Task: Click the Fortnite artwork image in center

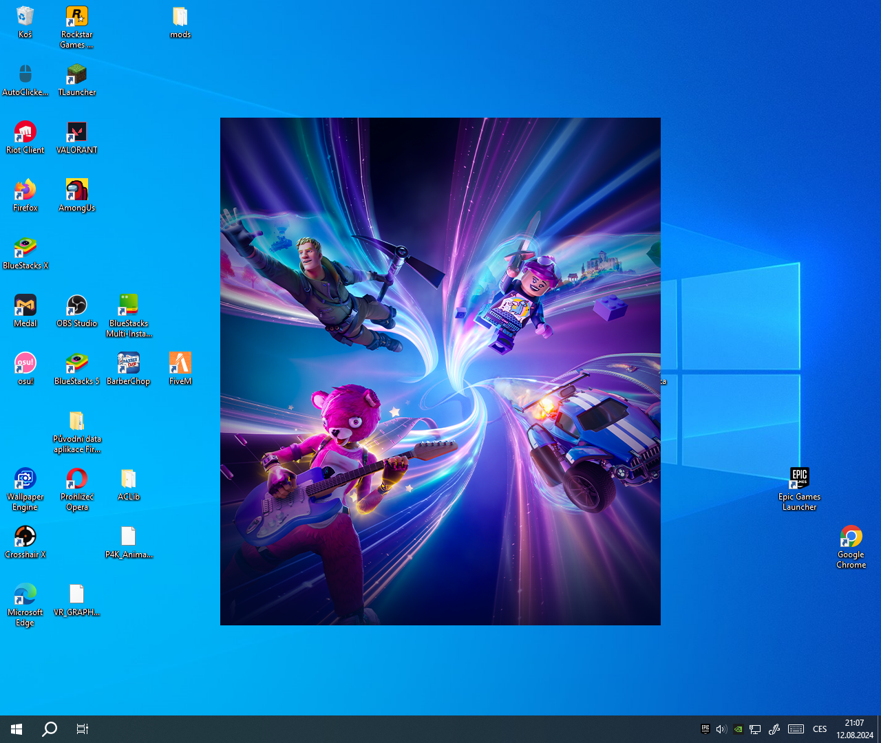Action: [x=440, y=371]
